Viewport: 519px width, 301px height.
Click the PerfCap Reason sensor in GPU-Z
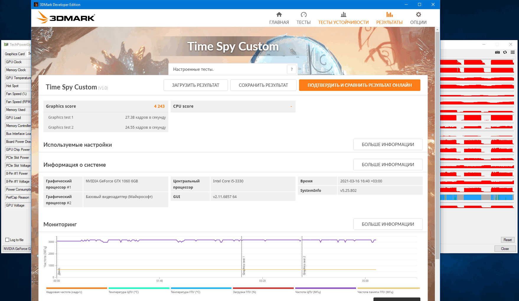click(18, 197)
